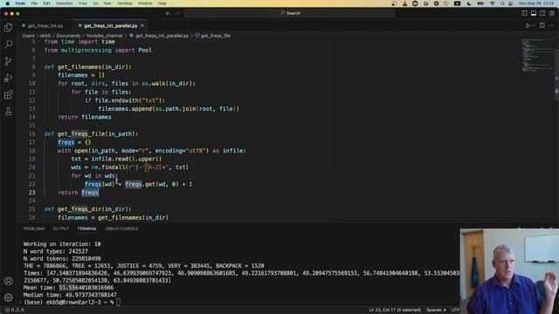Open the Extensions view
559x314 pixels.
[8, 95]
